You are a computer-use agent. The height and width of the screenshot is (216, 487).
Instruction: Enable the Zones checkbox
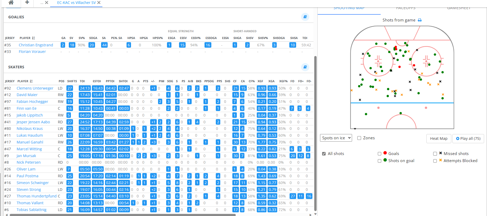click(359, 138)
